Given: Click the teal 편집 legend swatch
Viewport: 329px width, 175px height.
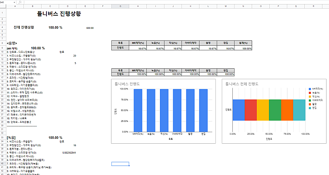Looking at the screenshot, I should pyautogui.click(x=310, y=107).
